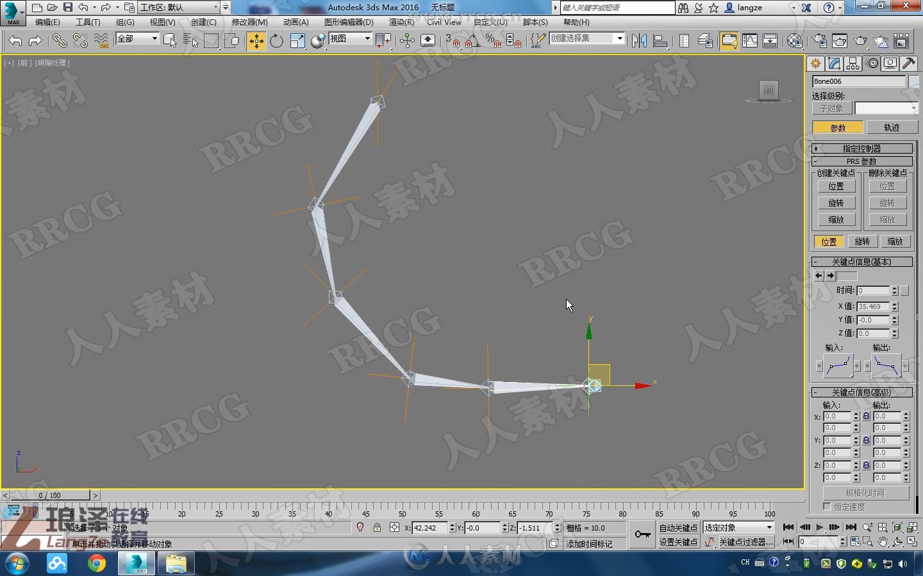Open the 选定对象 key filter dropdown
The image size is (923, 576).
point(738,527)
